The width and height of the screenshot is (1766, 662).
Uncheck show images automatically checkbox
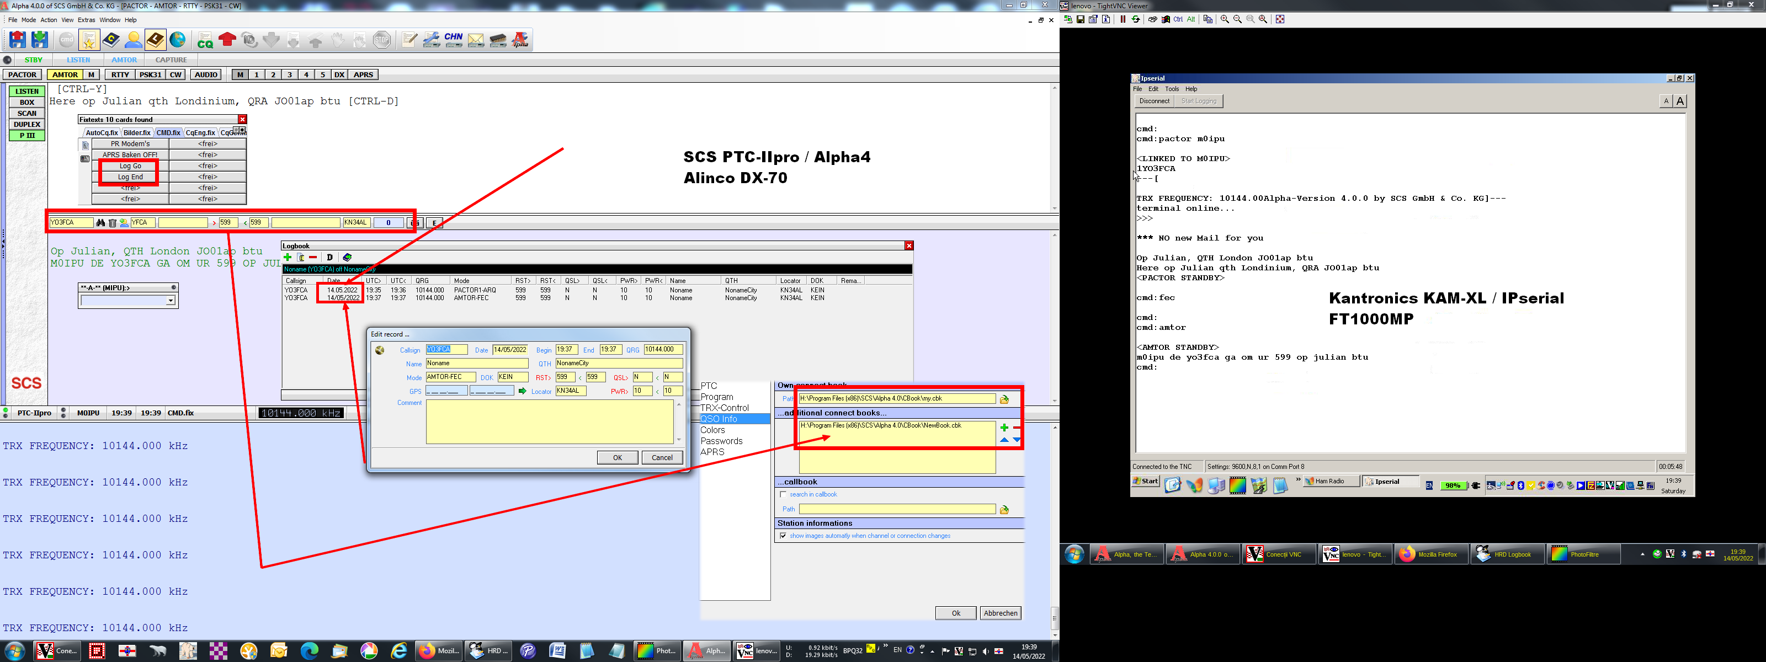pyautogui.click(x=783, y=536)
